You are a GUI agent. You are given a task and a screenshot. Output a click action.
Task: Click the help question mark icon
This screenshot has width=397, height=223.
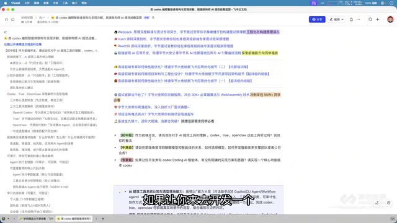(388, 203)
